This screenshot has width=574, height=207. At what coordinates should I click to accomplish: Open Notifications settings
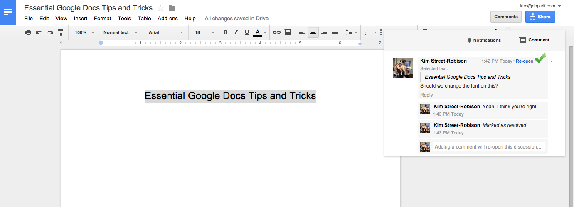(484, 40)
